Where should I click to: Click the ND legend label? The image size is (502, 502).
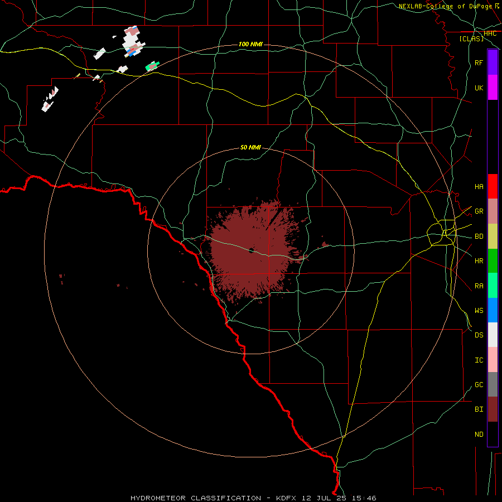[479, 435]
